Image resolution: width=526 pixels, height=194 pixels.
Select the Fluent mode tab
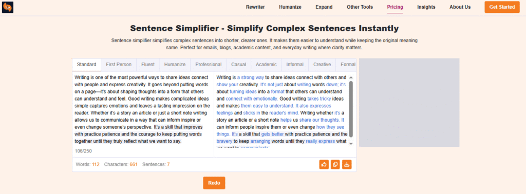(148, 65)
